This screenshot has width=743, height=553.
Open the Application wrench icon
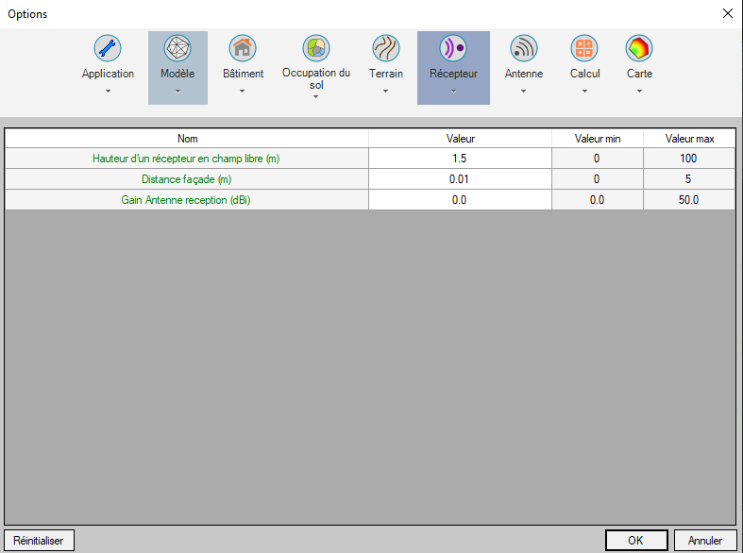click(x=108, y=48)
